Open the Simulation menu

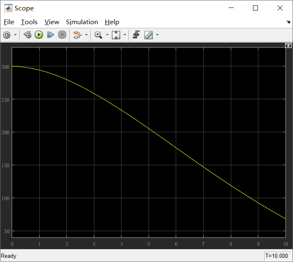[x=82, y=22]
